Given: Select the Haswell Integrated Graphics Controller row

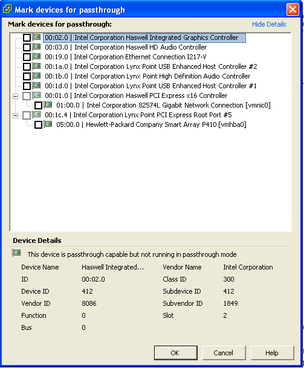Looking at the screenshot, I should click(x=144, y=38).
